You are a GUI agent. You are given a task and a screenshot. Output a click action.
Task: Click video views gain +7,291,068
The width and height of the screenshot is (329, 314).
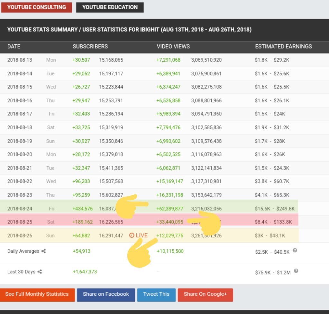[168, 60]
